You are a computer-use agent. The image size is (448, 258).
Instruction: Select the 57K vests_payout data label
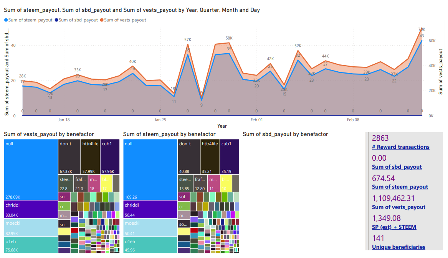coord(188,39)
